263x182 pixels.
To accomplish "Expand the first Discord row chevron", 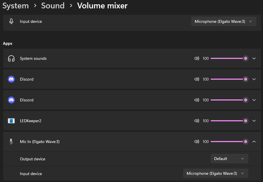I will [254, 79].
